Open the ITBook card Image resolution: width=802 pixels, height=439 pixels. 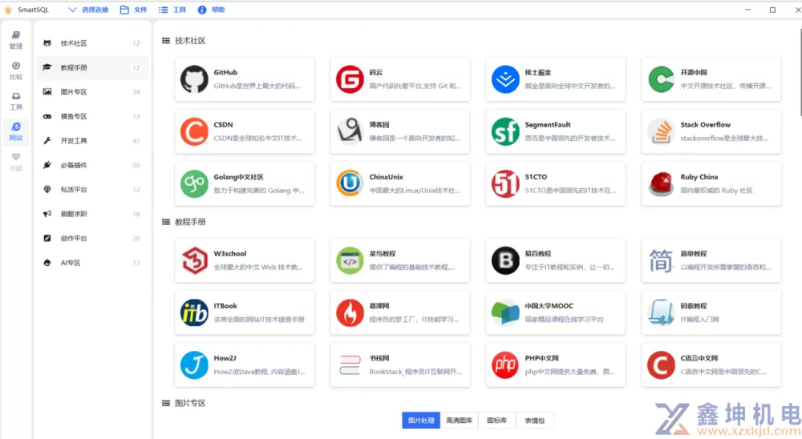pos(245,312)
